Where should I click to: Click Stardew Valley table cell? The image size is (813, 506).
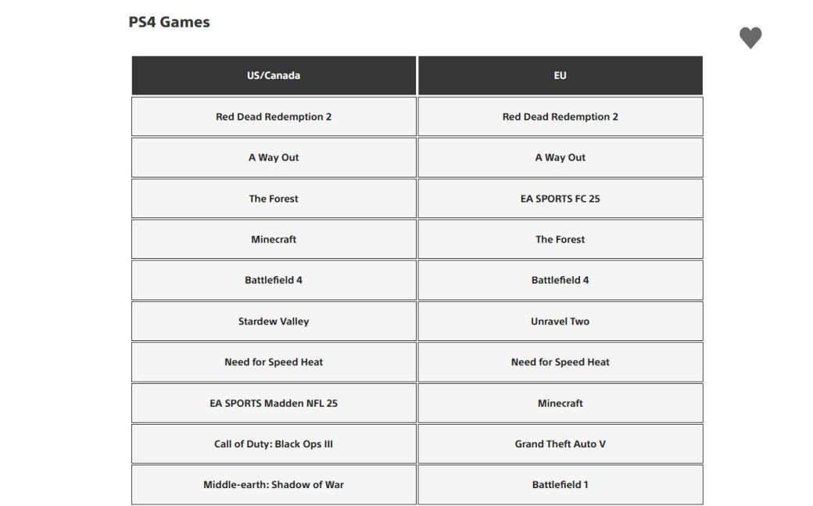tap(274, 321)
